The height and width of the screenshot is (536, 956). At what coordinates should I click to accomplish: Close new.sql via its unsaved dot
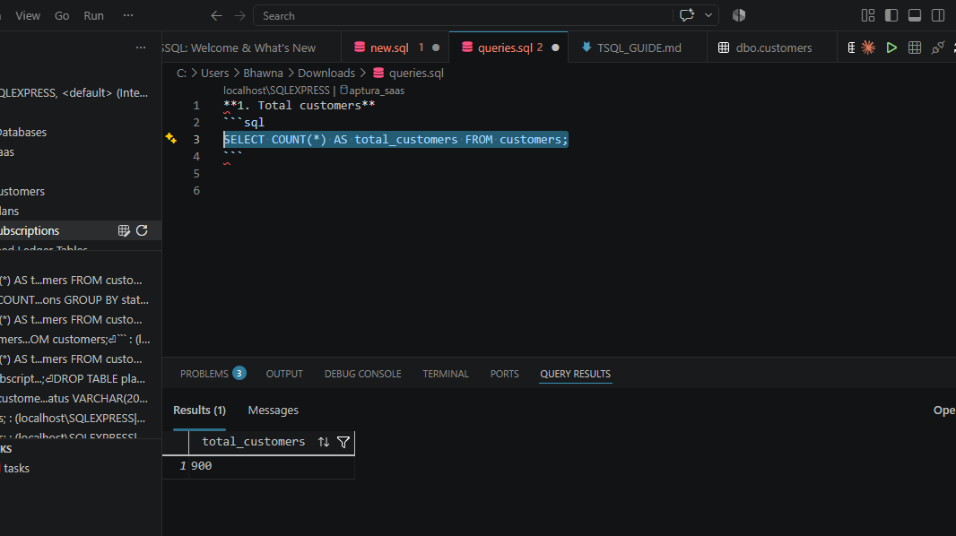[436, 48]
